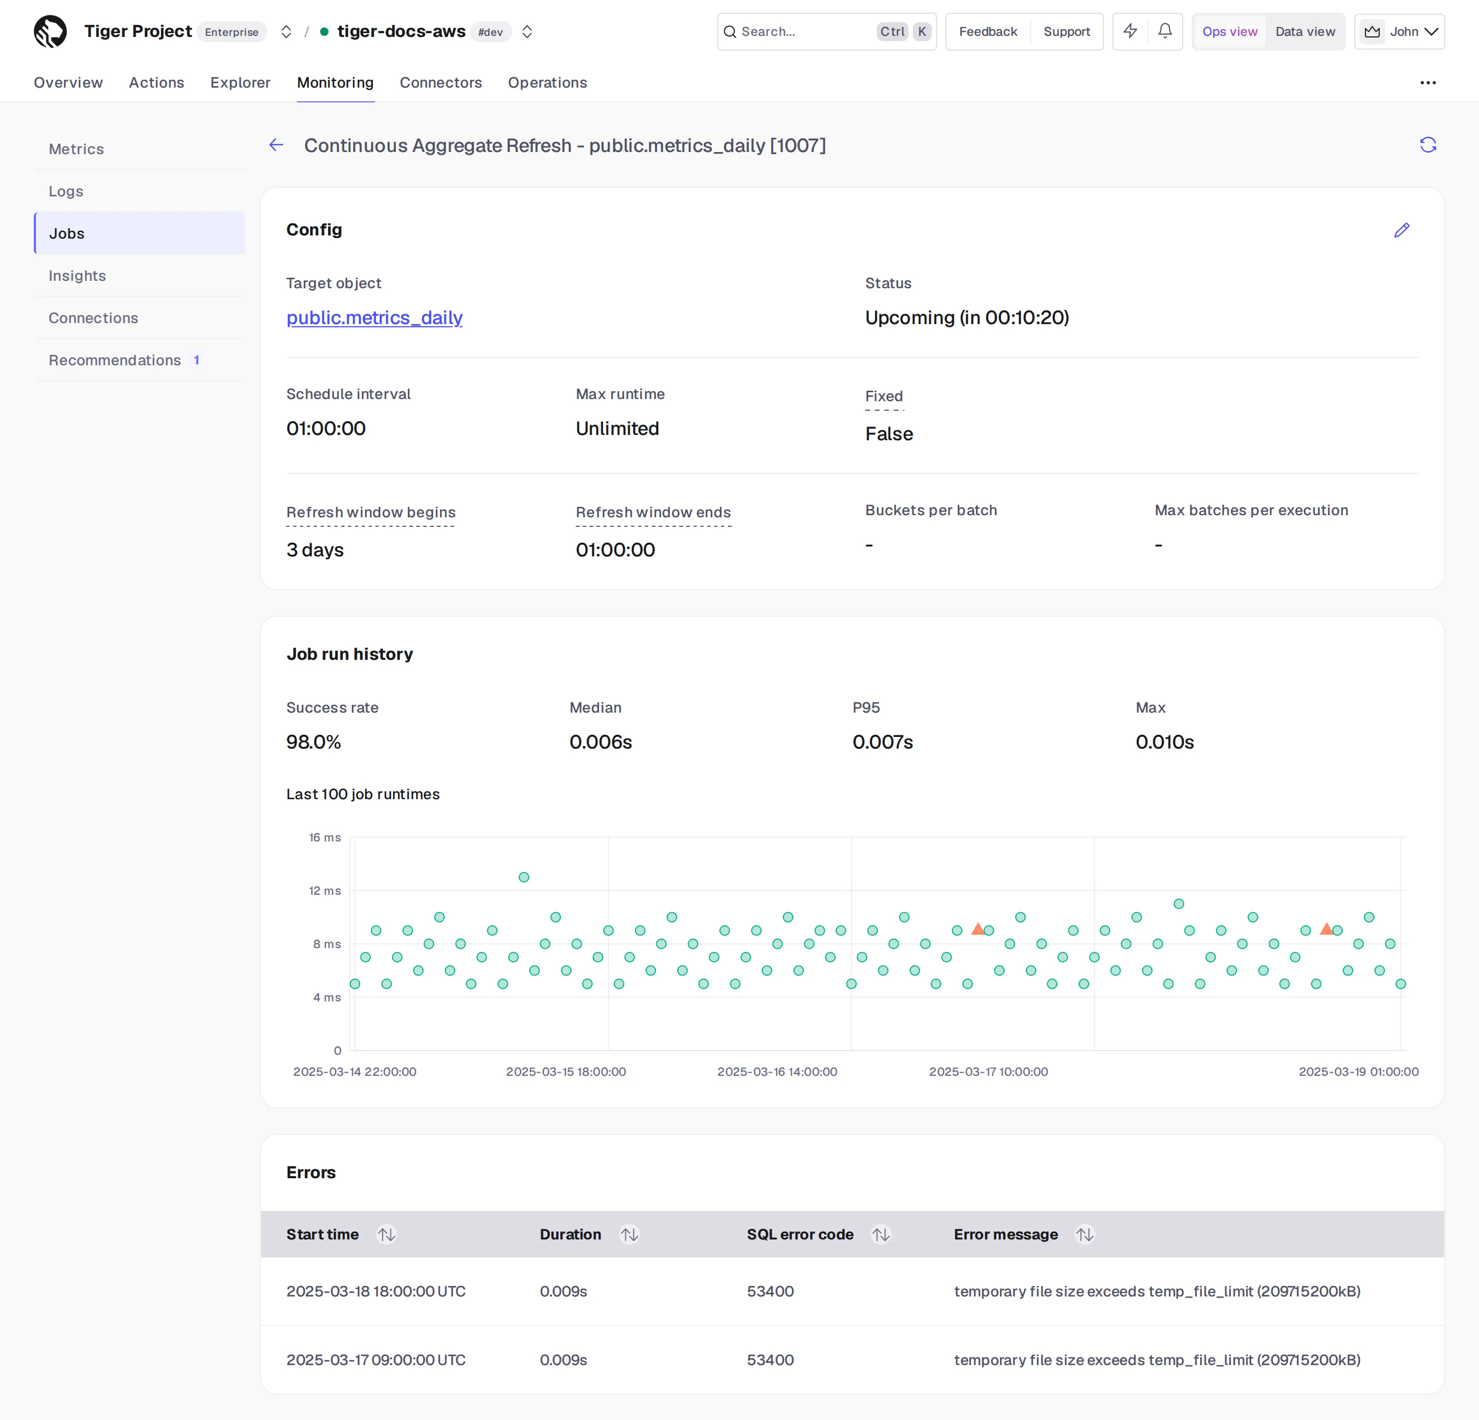1479x1420 pixels.
Task: Open notifications bell icon
Action: tap(1164, 31)
